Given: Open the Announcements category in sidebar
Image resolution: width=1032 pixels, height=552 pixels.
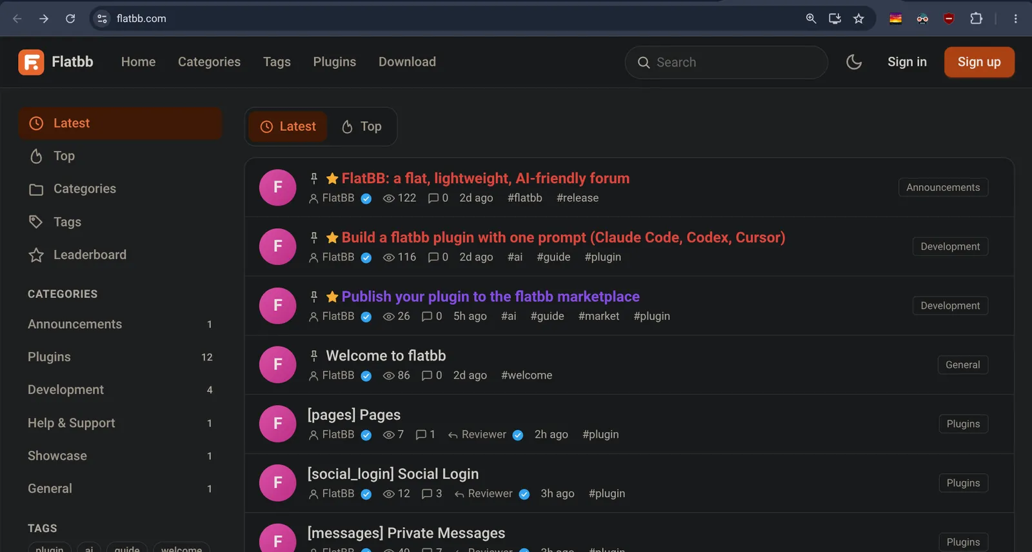Looking at the screenshot, I should (x=120, y=324).
